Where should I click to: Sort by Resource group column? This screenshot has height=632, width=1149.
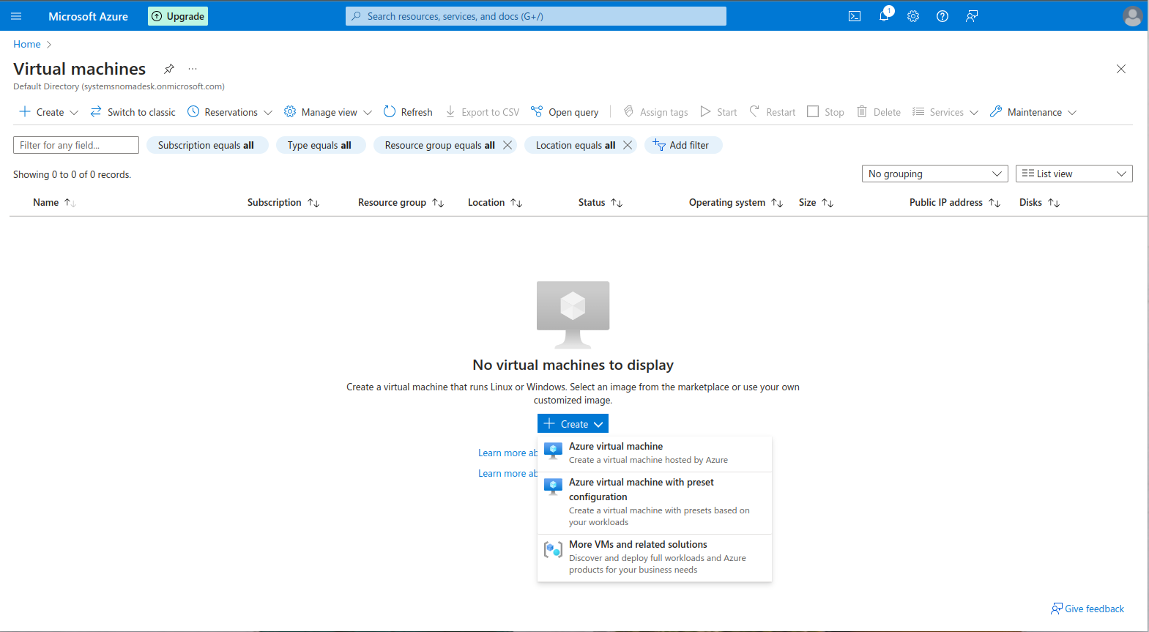click(x=401, y=202)
